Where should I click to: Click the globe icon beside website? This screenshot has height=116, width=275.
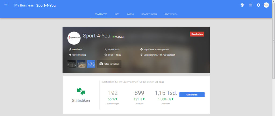[141, 49]
